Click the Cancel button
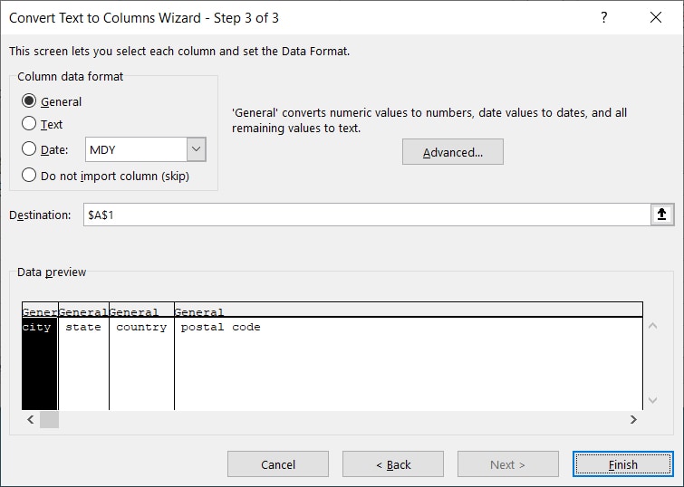The width and height of the screenshot is (684, 487). click(x=278, y=464)
